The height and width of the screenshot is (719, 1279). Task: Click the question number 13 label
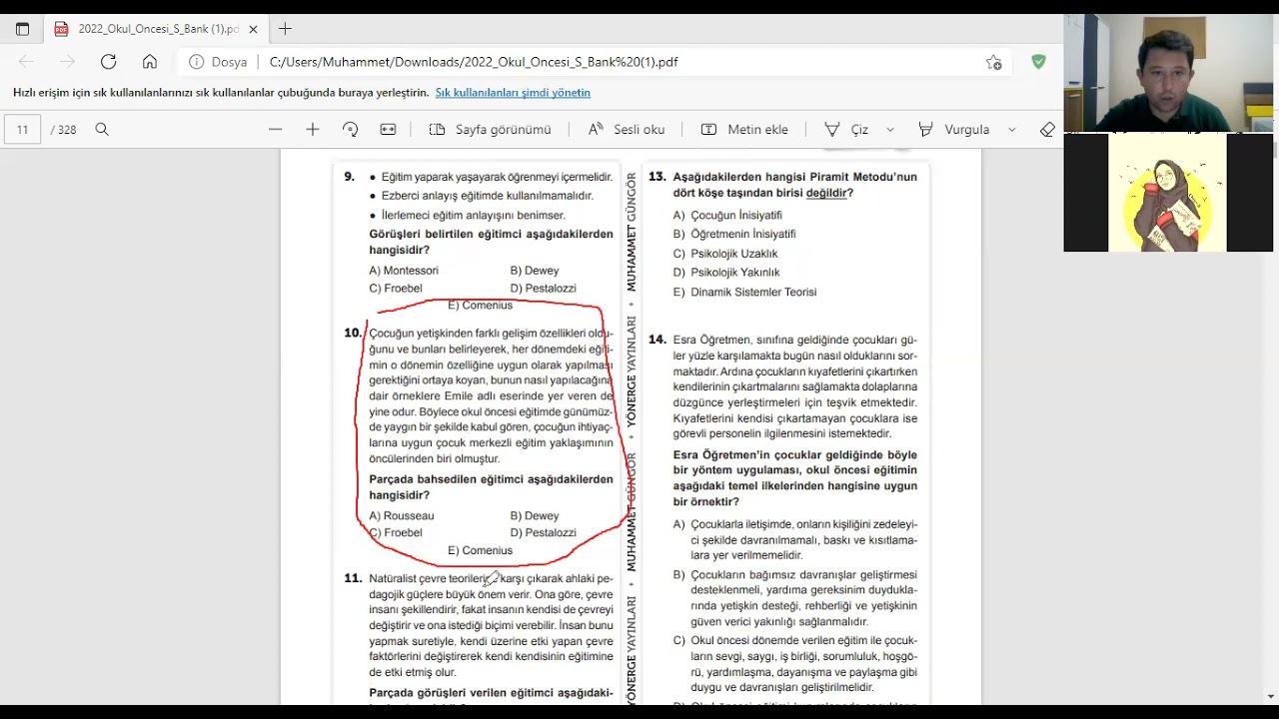(656, 177)
